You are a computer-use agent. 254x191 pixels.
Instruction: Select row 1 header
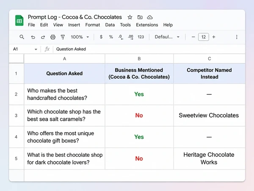16,74
